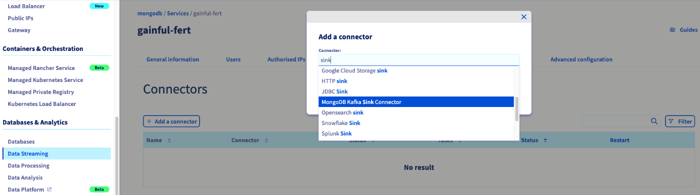Click the Restart column header
Image resolution: width=700 pixels, height=195 pixels.
[619, 140]
